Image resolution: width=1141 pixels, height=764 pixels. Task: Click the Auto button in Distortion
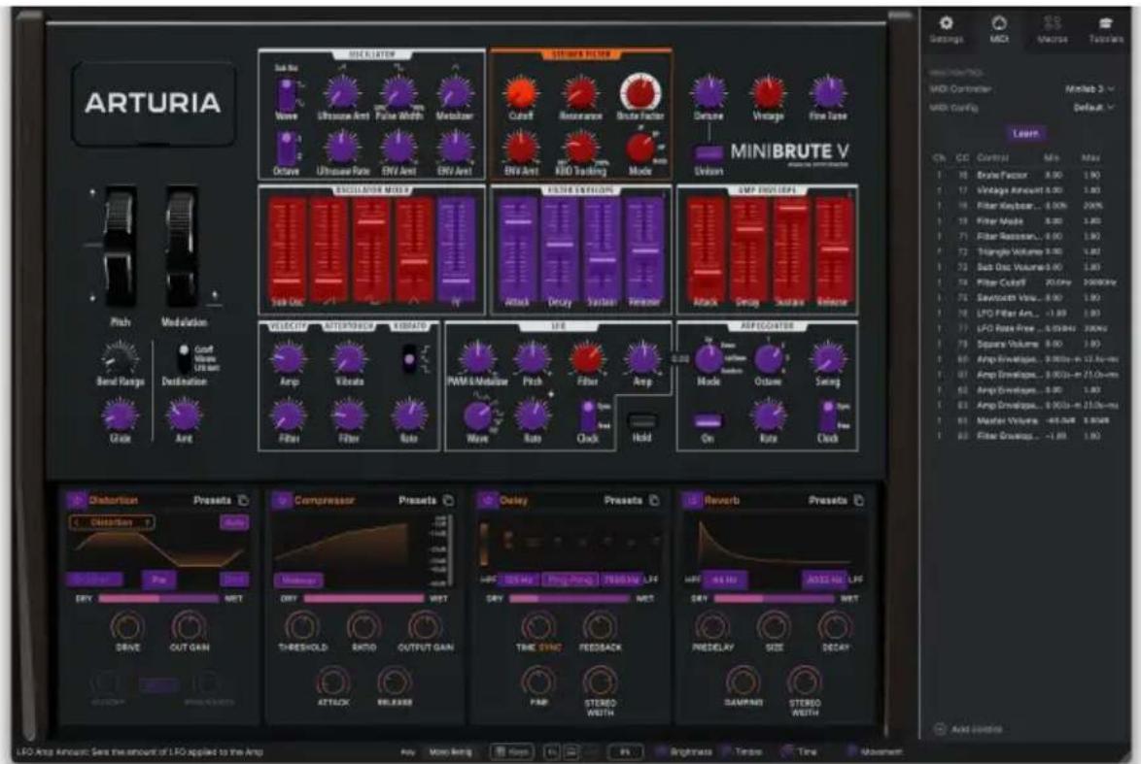pyautogui.click(x=234, y=522)
